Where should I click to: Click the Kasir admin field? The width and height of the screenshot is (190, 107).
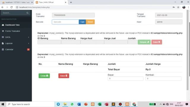coord(169,22)
